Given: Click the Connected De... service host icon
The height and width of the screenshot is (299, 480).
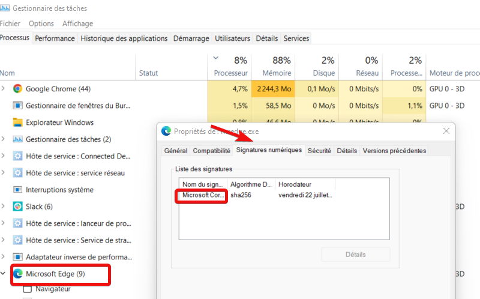Looking at the screenshot, I should click(x=17, y=156).
